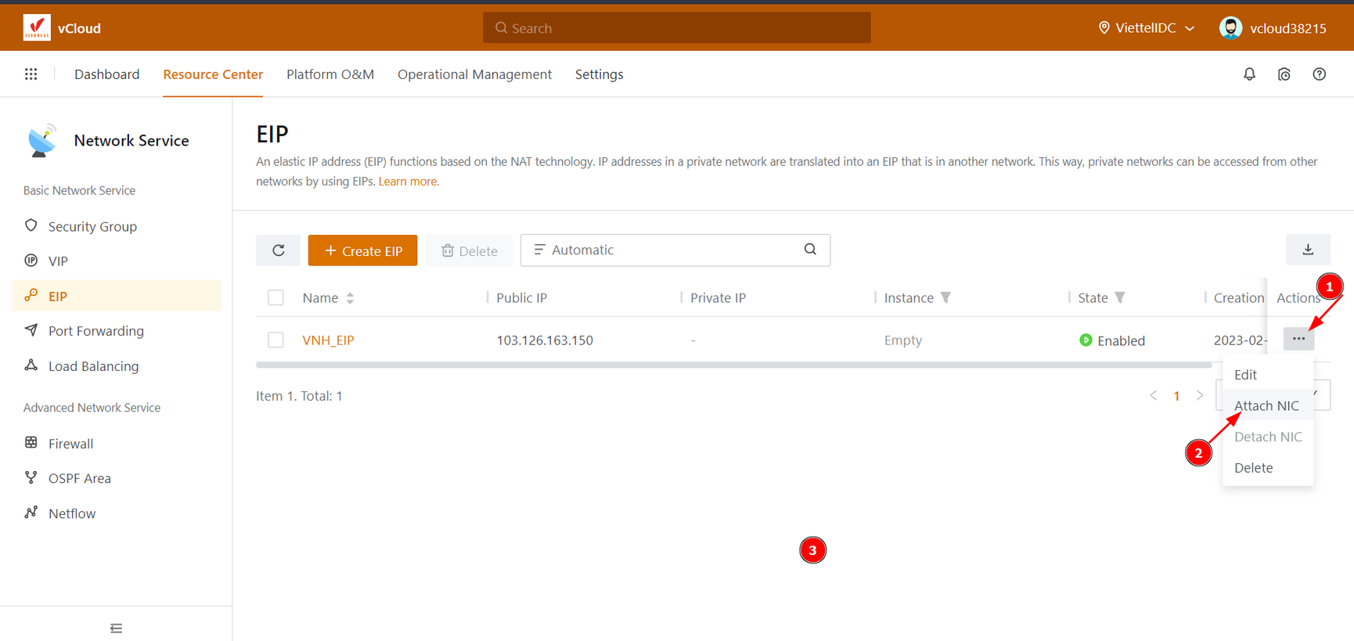The height and width of the screenshot is (641, 1354).
Task: Sort the table by Name column
Action: coord(350,298)
